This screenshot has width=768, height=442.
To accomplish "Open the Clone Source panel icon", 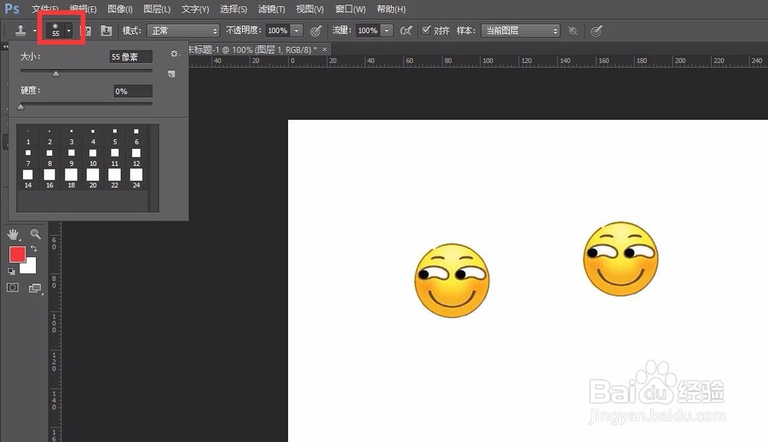I will tap(106, 31).
